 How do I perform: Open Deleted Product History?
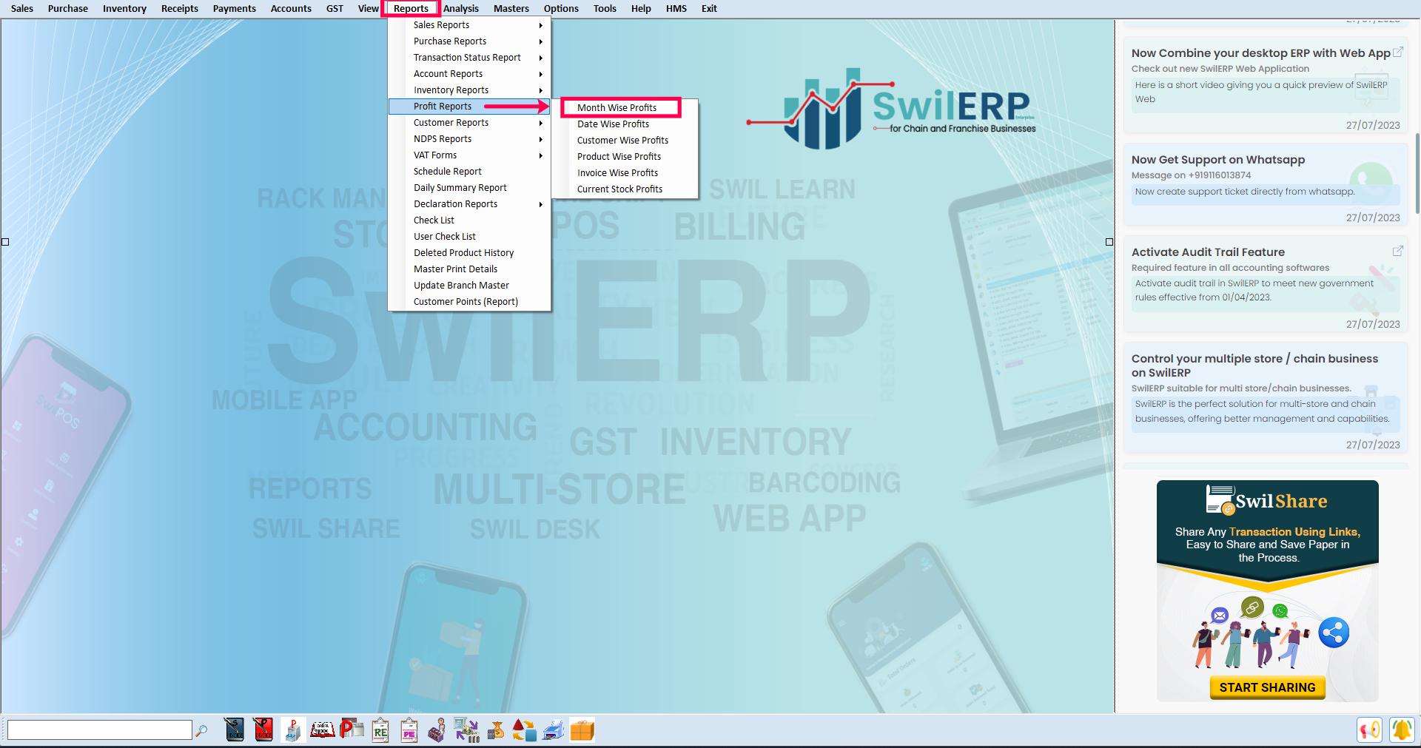469,253
